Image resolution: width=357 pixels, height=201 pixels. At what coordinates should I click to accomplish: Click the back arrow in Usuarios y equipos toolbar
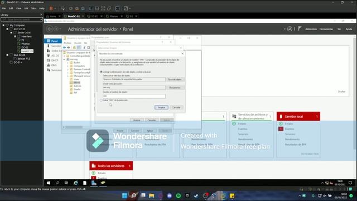(x=65, y=47)
